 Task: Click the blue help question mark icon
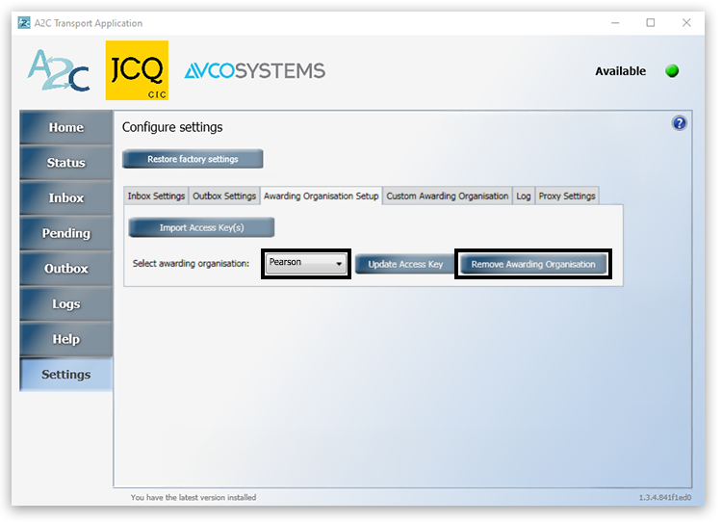[680, 123]
